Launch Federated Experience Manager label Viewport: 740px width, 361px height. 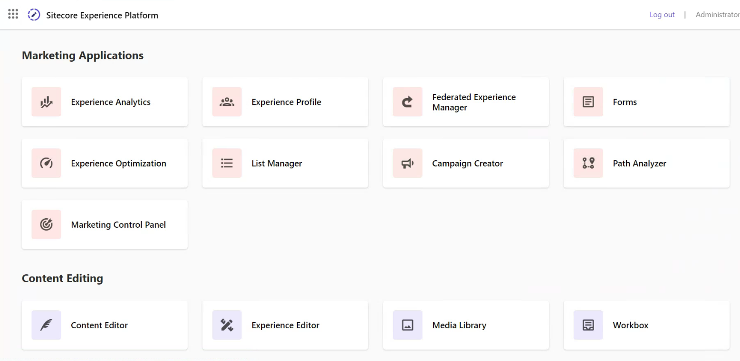[474, 102]
